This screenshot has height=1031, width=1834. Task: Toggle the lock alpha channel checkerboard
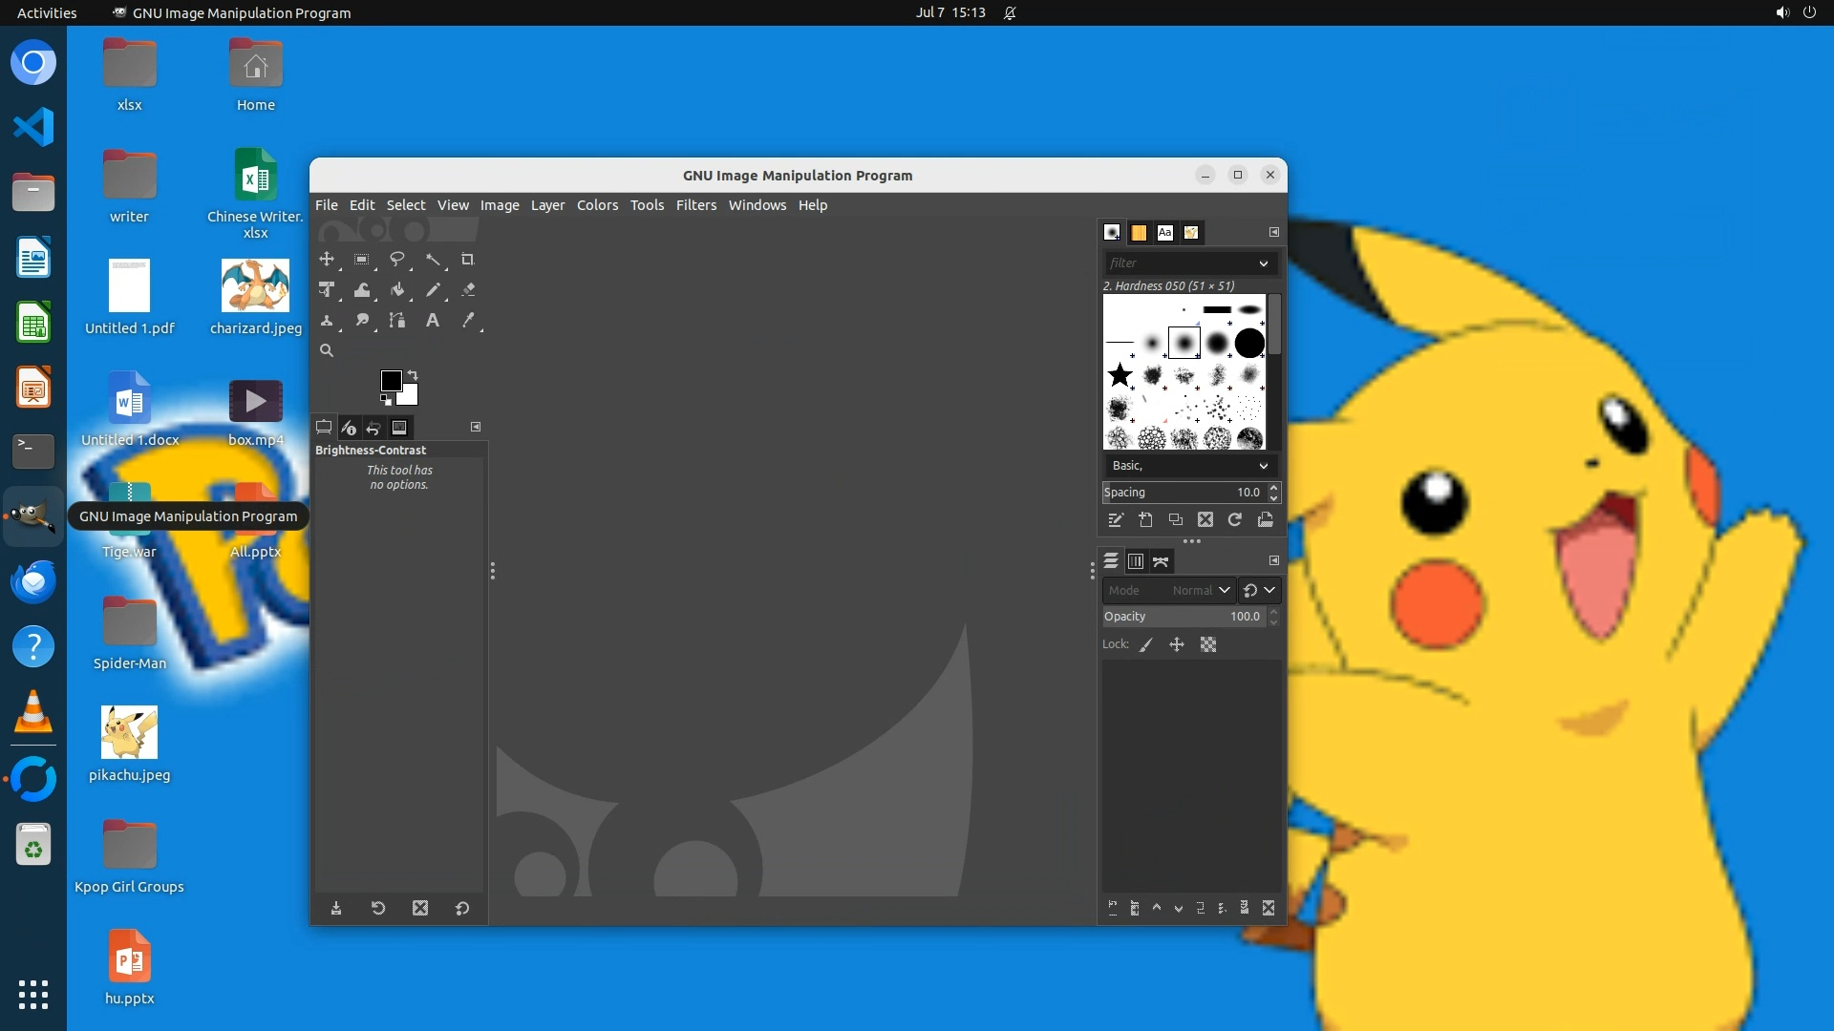(1208, 645)
